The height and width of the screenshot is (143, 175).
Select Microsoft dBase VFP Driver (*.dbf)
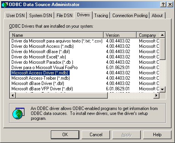coord(42,89)
